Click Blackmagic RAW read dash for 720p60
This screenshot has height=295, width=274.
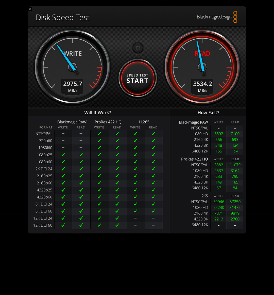pyautogui.click(x=81, y=141)
